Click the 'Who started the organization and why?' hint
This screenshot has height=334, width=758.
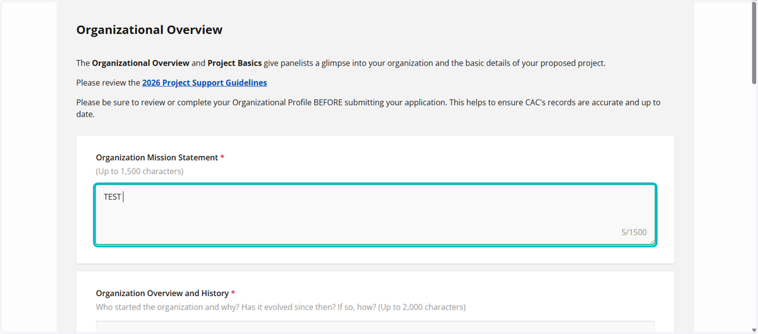click(280, 307)
